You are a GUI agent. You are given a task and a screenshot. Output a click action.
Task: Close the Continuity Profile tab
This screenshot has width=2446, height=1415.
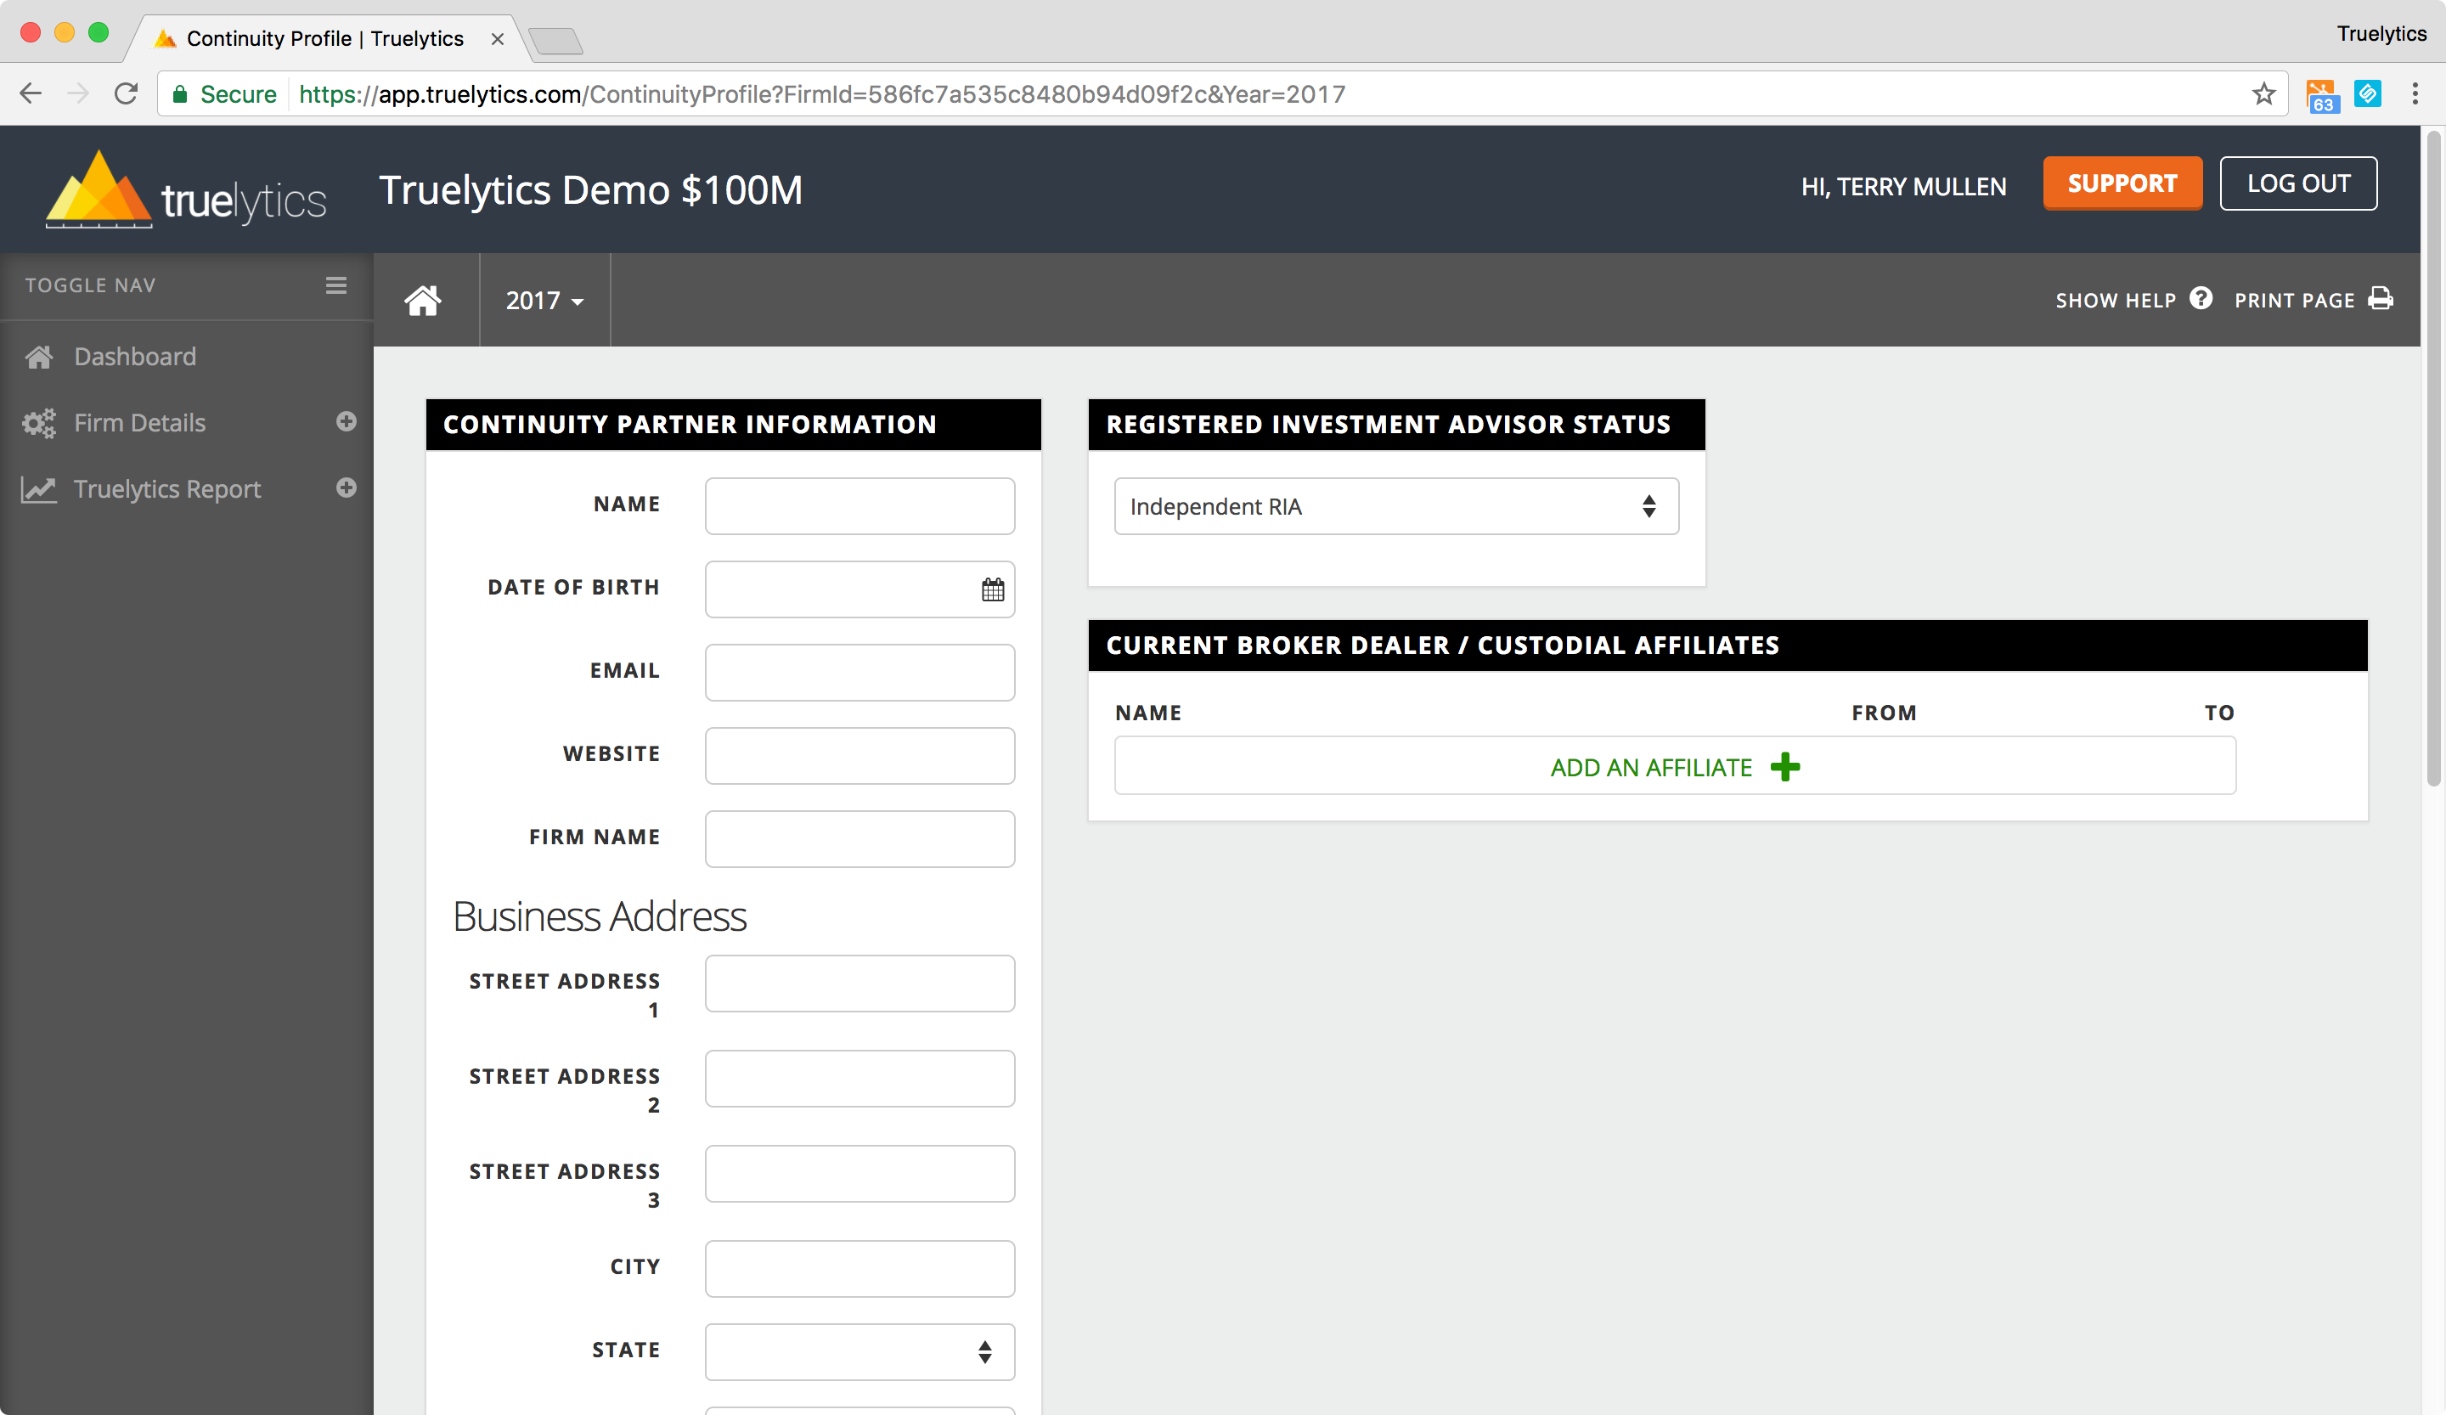pyautogui.click(x=497, y=39)
